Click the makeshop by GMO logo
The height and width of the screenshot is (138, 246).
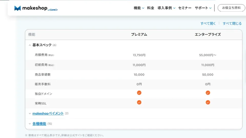pyautogui.click(x=36, y=8)
